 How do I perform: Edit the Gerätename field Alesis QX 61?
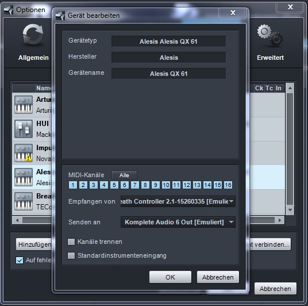point(169,74)
